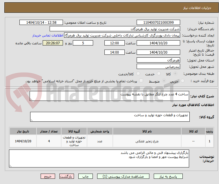Click the quantity cell 4 in table

[49, 141]
